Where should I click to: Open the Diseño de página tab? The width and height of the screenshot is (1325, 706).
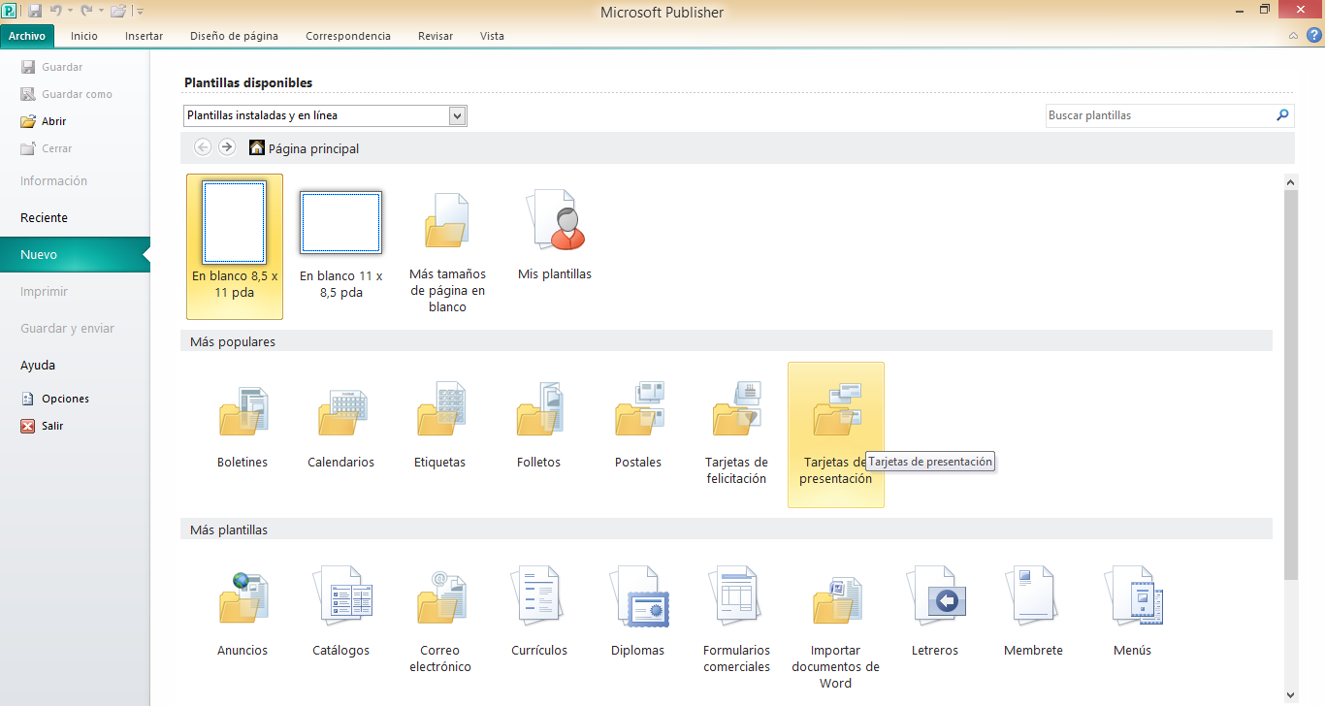point(234,36)
